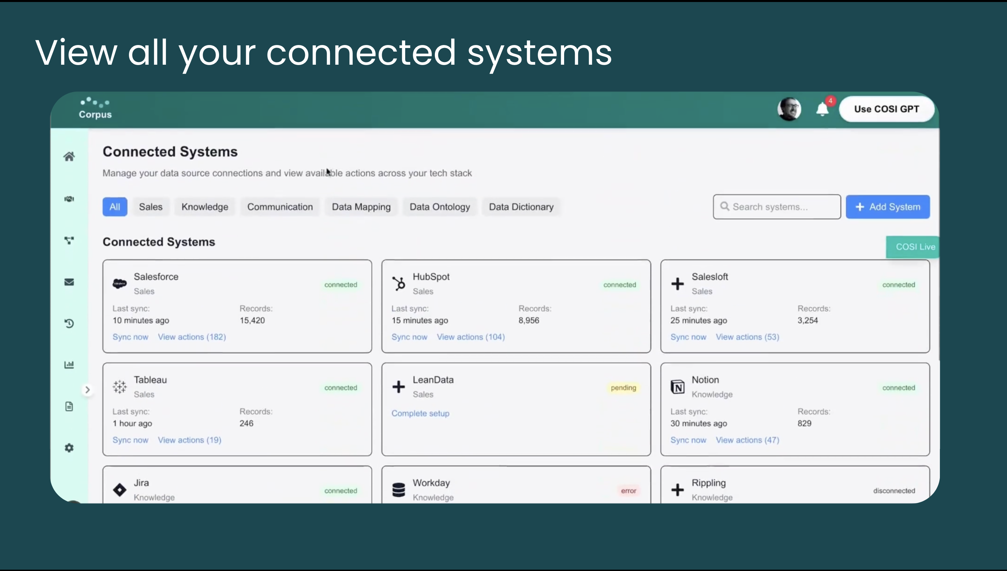Click Sync now on Salesforce card
Image resolution: width=1007 pixels, height=571 pixels.
pyautogui.click(x=130, y=337)
